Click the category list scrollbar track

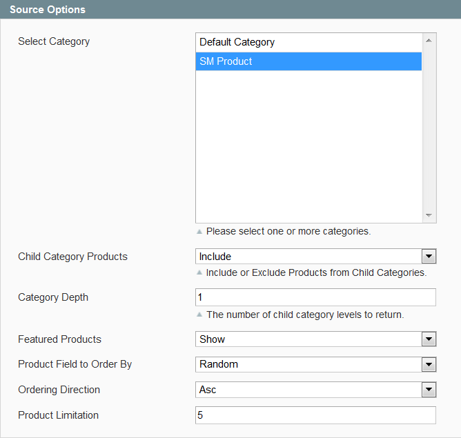[x=429, y=128]
